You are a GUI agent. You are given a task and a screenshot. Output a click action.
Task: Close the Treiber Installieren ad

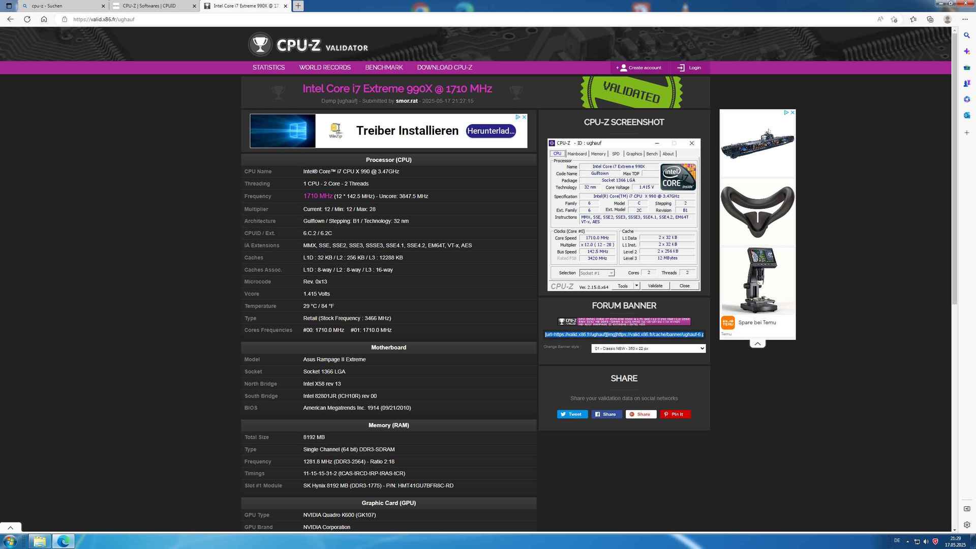524,117
